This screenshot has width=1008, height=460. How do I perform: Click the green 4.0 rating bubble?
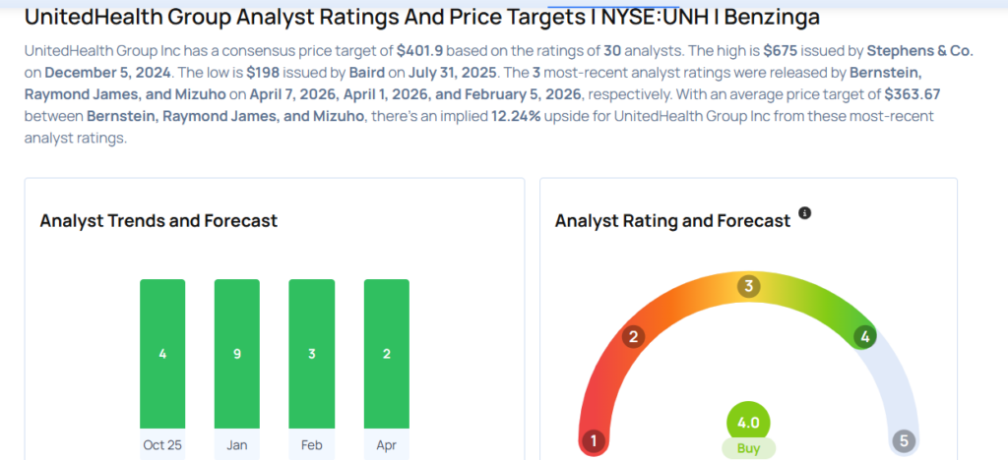(748, 423)
